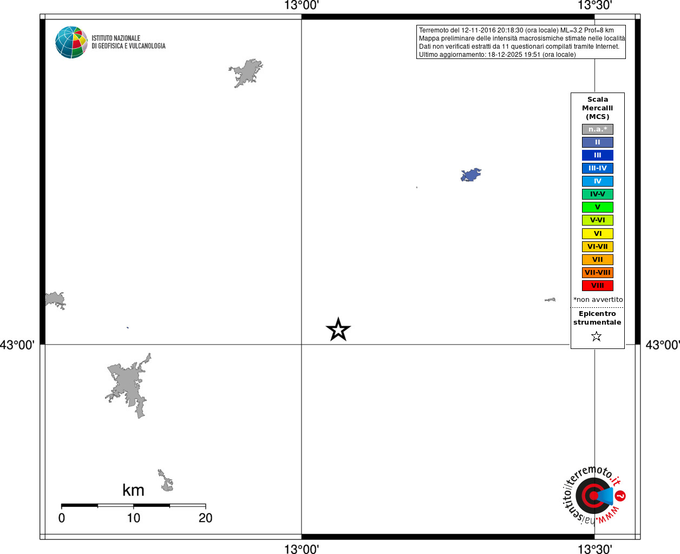Viewport: 680px width, 554px height.
Task: Click the 'Terremoto del 12-11-2016' info line
Action: (x=516, y=30)
